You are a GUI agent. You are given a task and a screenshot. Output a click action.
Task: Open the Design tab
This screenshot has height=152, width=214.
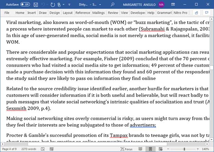click(55, 13)
